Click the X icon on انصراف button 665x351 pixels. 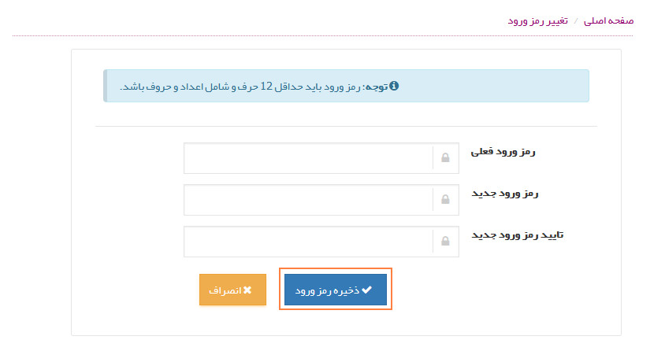click(247, 290)
